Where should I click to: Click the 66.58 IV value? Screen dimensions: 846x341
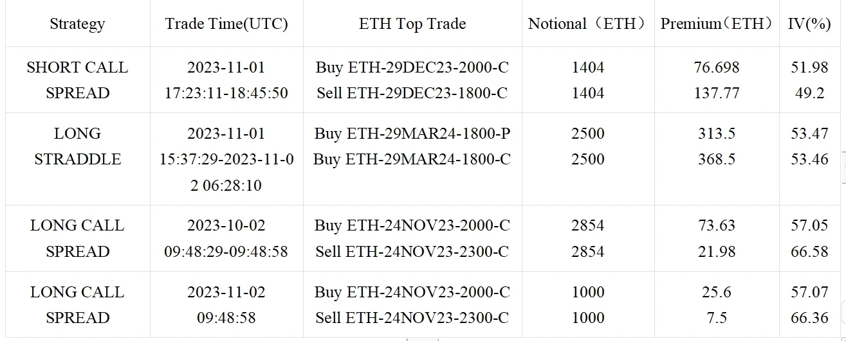[809, 251]
